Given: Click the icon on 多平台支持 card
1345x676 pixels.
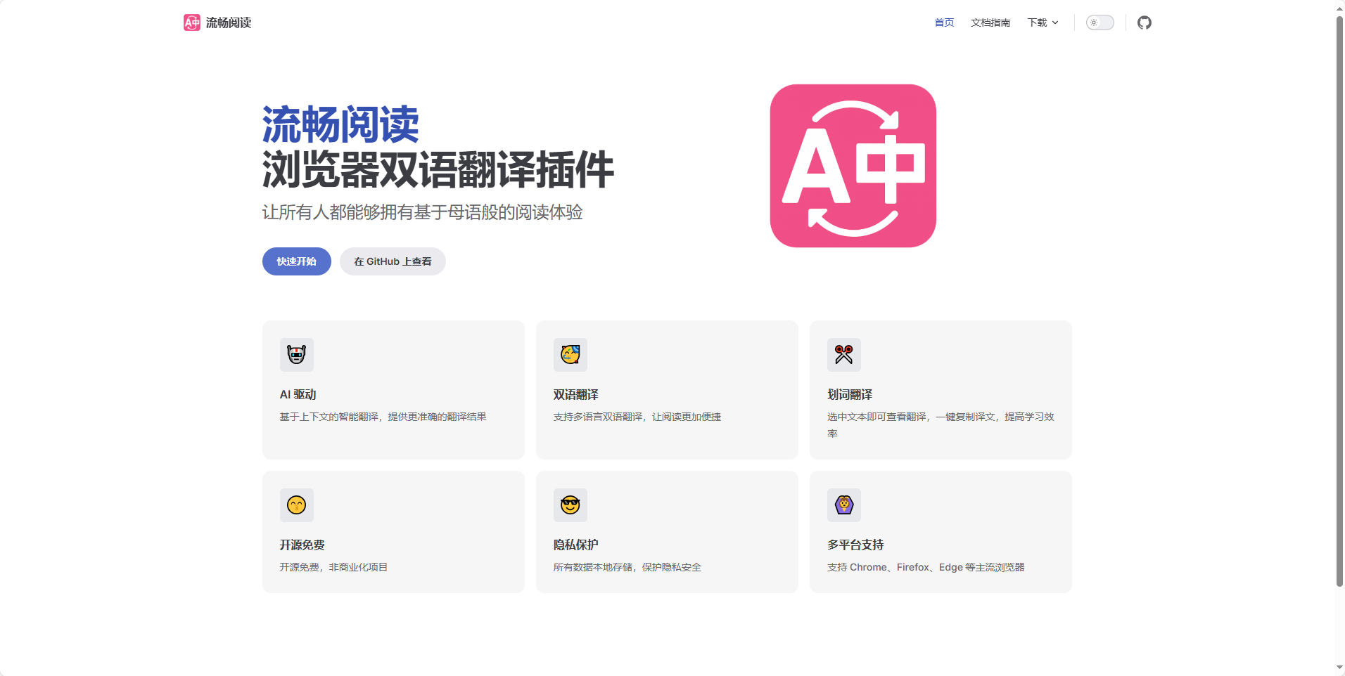Looking at the screenshot, I should click(843, 505).
